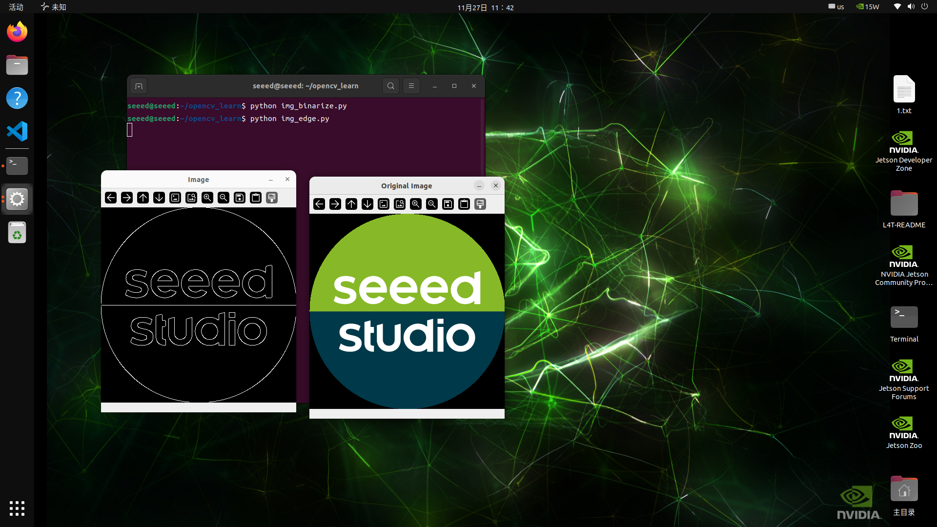937x527 pixels.
Task: Maximize the terminal window
Action: pos(454,86)
